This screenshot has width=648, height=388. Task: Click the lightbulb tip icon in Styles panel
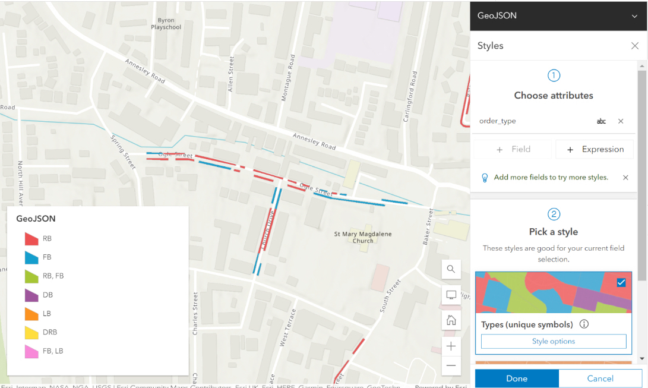pos(484,177)
